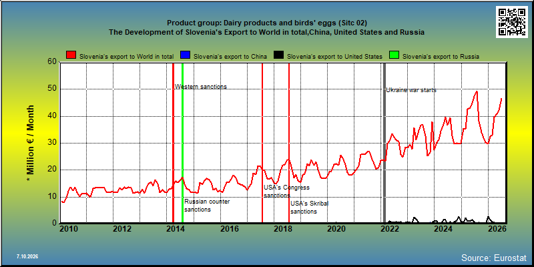
Task: Click the 20 y-axis value
Action: pyautogui.click(x=51, y=170)
